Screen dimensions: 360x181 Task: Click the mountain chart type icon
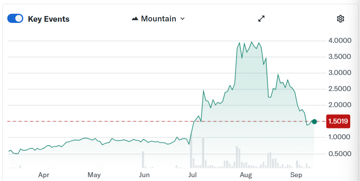point(135,19)
